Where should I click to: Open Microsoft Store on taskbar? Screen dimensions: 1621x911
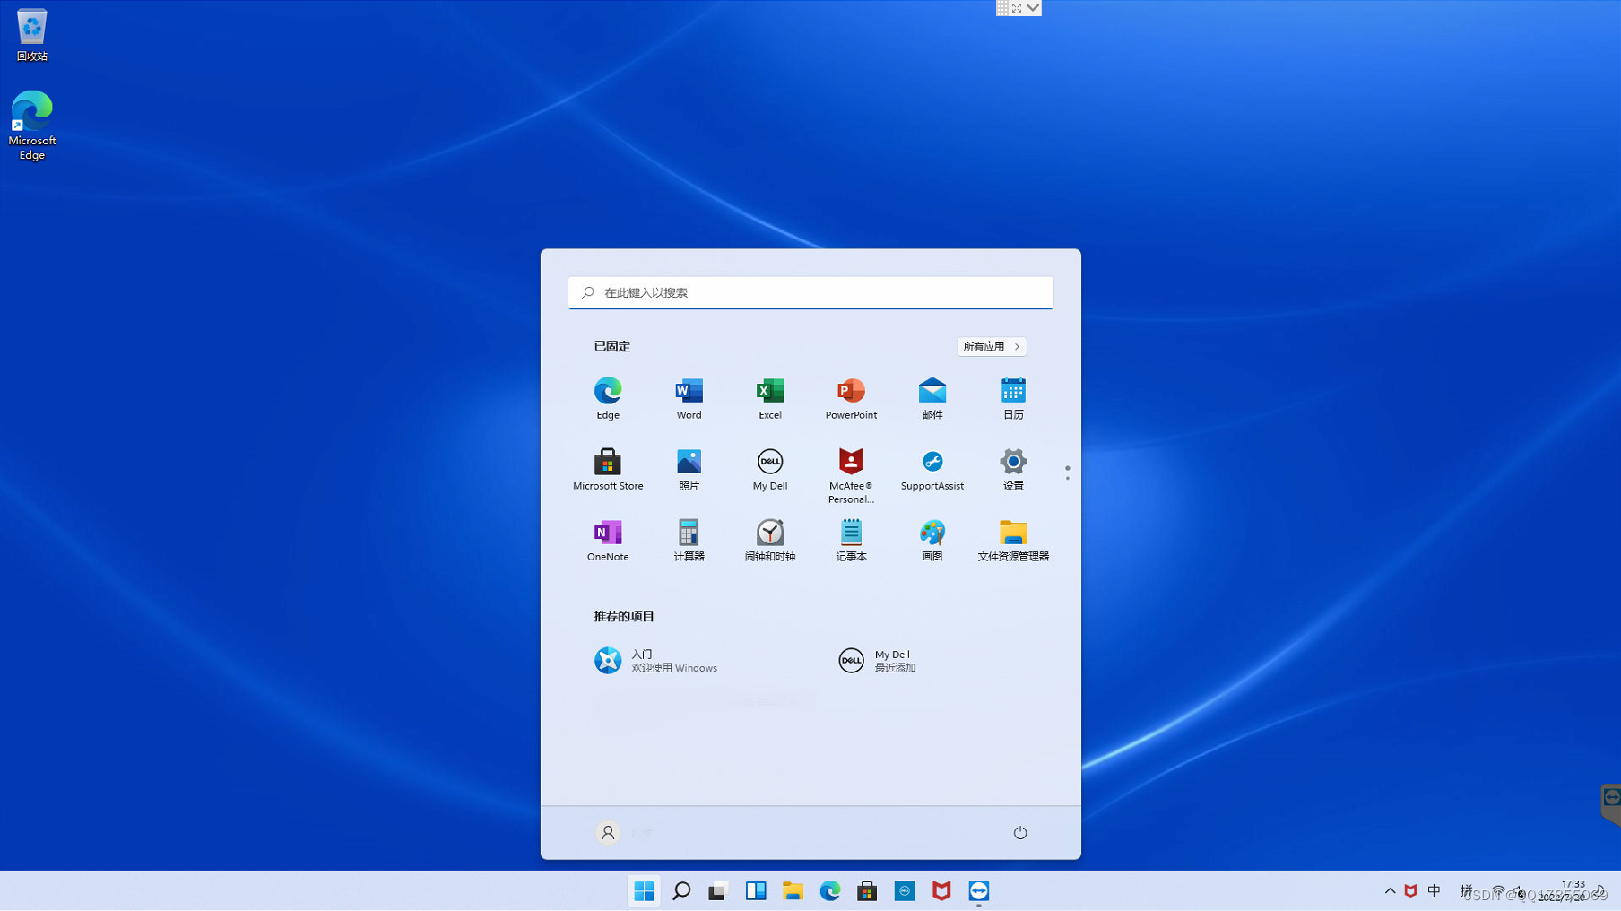pyautogui.click(x=867, y=890)
